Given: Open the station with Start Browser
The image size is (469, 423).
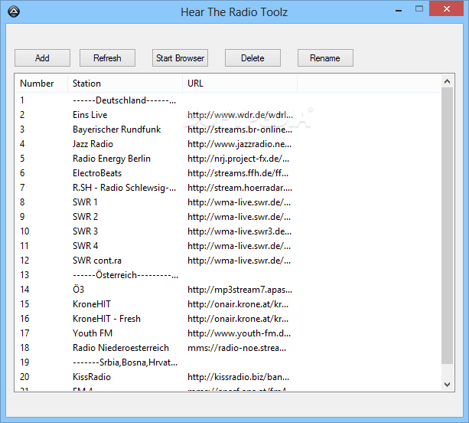Looking at the screenshot, I should click(180, 57).
